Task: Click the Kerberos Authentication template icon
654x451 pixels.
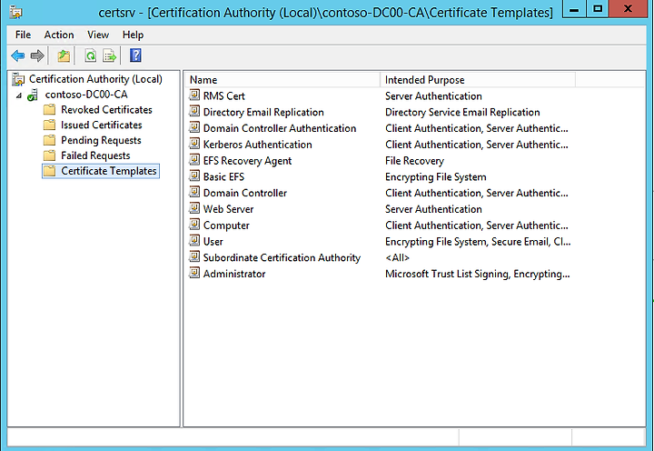Action: pyautogui.click(x=194, y=144)
